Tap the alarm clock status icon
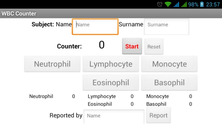 click(160, 4)
